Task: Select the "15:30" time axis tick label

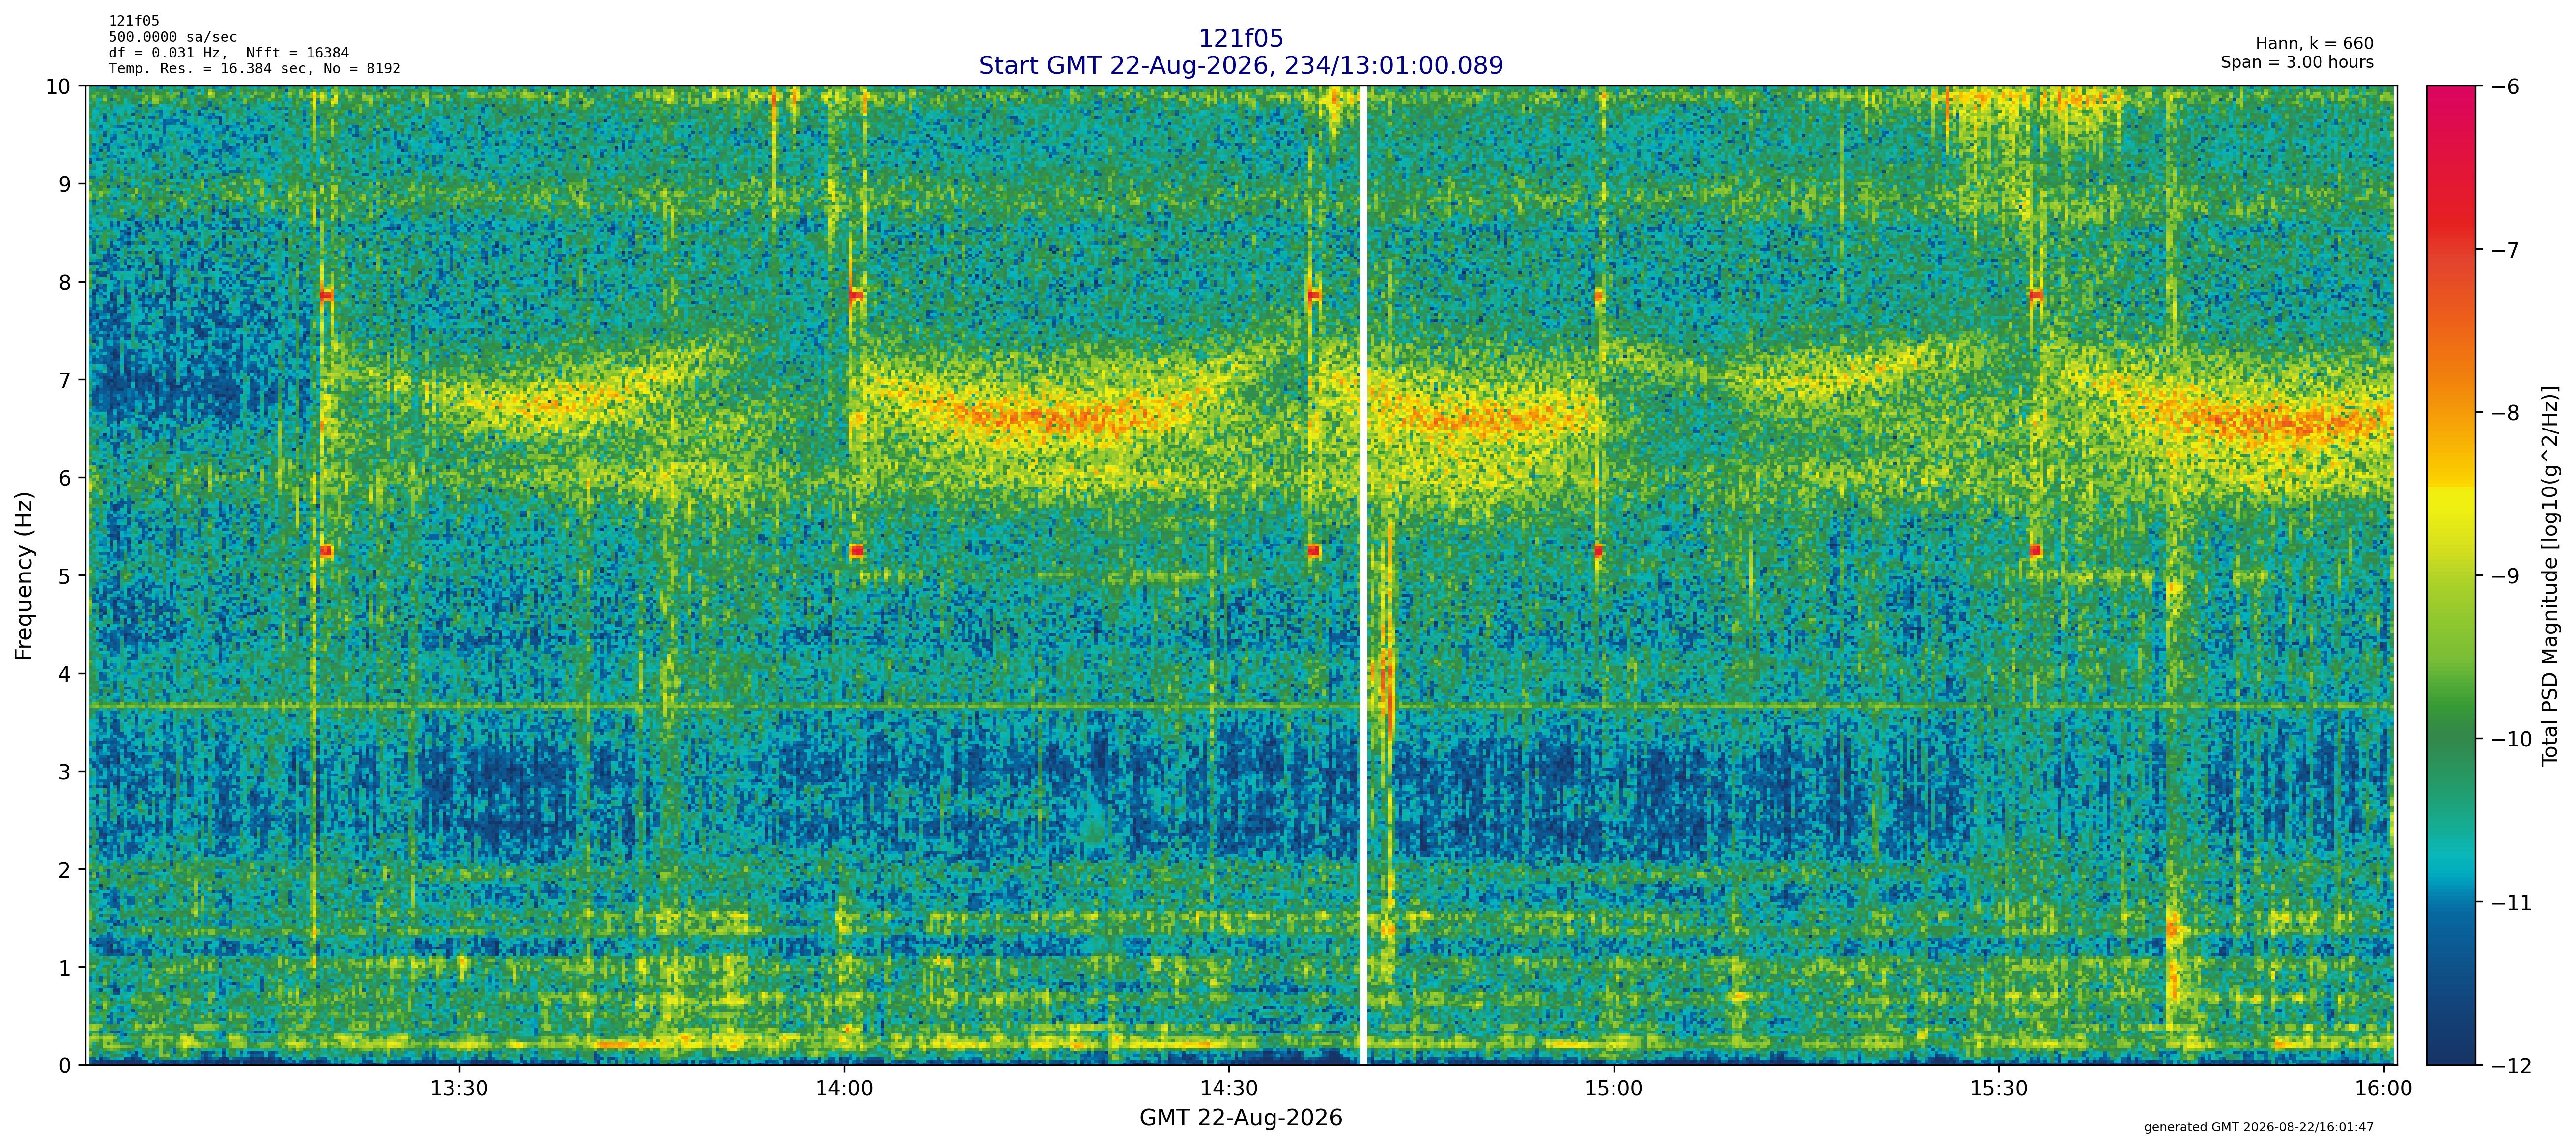Action: (x=1999, y=1088)
